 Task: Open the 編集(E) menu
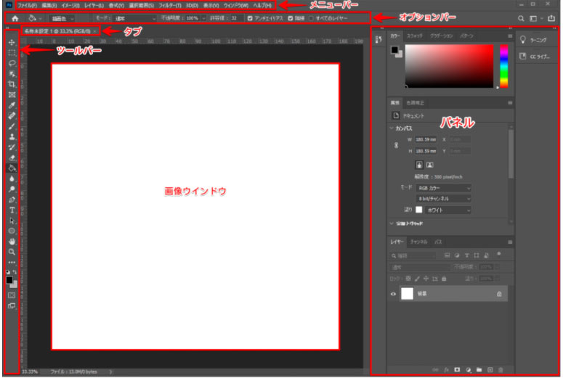[x=49, y=5]
